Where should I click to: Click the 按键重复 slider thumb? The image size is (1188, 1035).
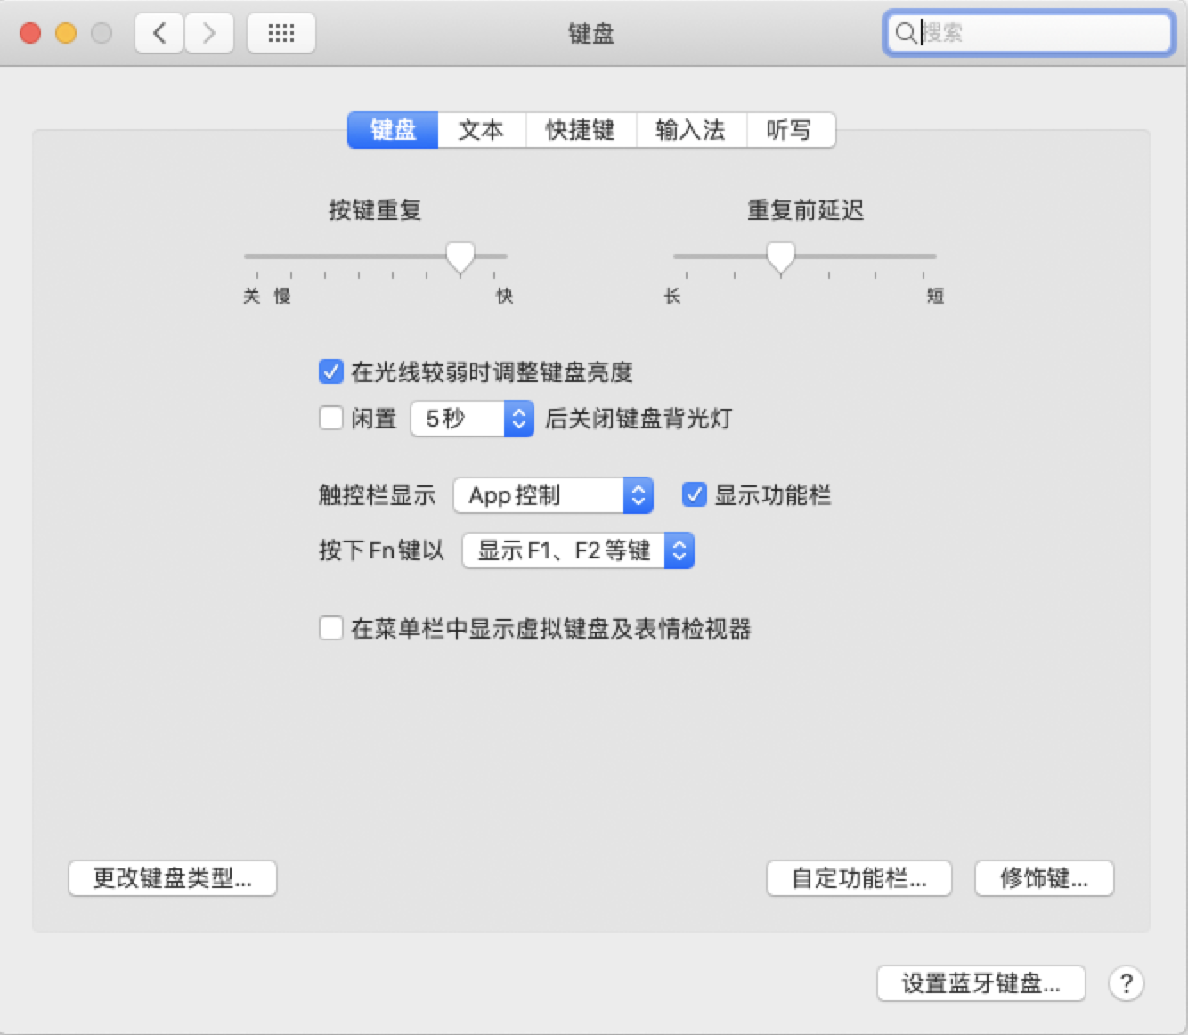460,257
